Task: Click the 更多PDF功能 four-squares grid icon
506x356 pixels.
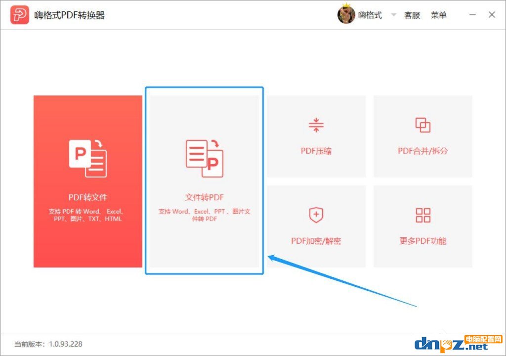Action: click(x=422, y=215)
